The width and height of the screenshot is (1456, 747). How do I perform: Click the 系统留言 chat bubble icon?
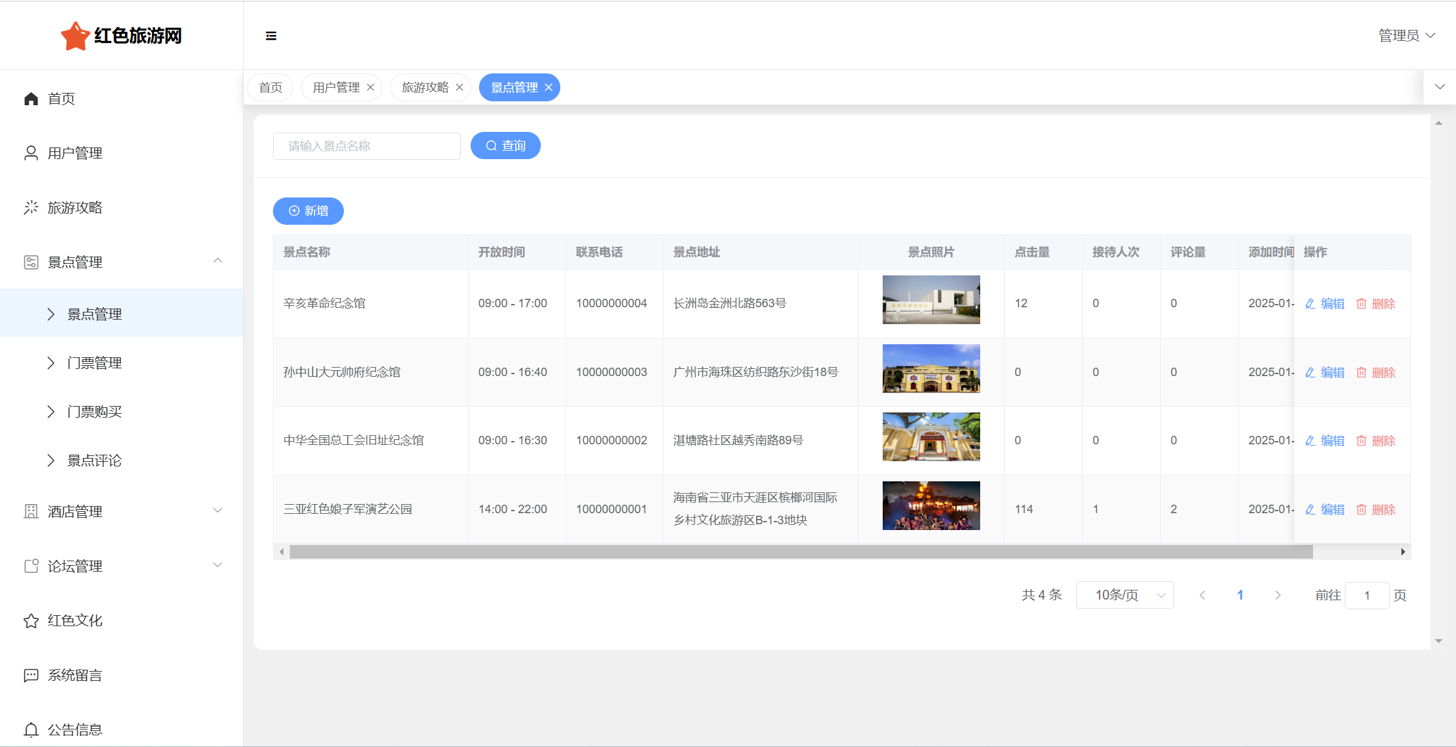pyautogui.click(x=31, y=676)
